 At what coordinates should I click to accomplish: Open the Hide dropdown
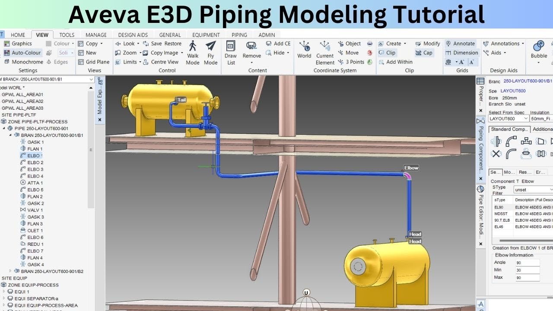(277, 53)
